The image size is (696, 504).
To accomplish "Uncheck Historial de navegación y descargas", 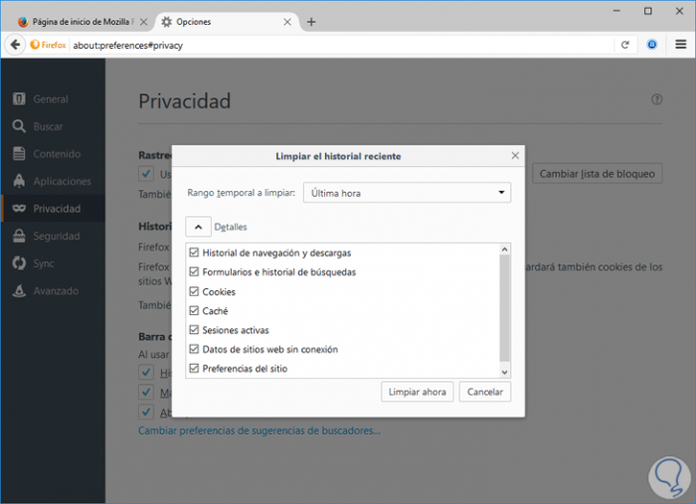I will point(194,252).
